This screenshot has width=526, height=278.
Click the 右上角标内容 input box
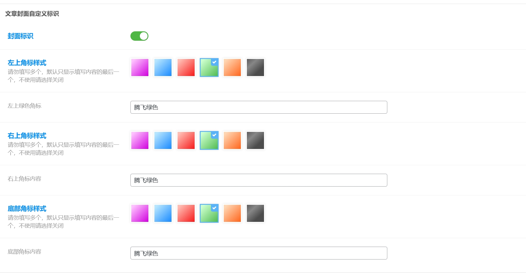tap(259, 180)
